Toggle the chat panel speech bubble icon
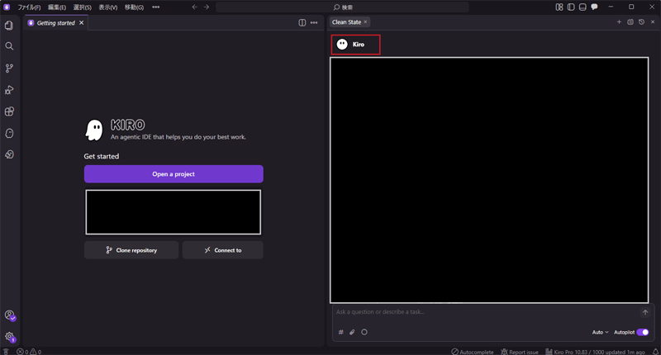The width and height of the screenshot is (661, 355). tap(594, 7)
